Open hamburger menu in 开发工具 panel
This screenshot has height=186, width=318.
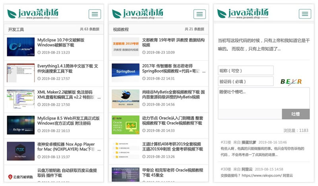pyautogui.click(x=95, y=14)
